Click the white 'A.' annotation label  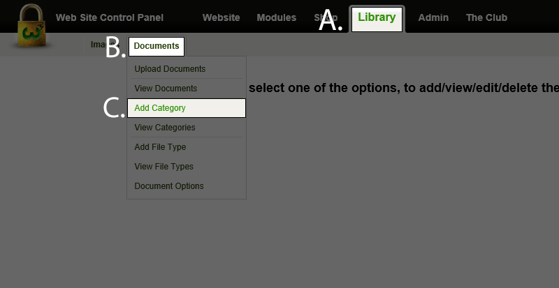point(330,21)
